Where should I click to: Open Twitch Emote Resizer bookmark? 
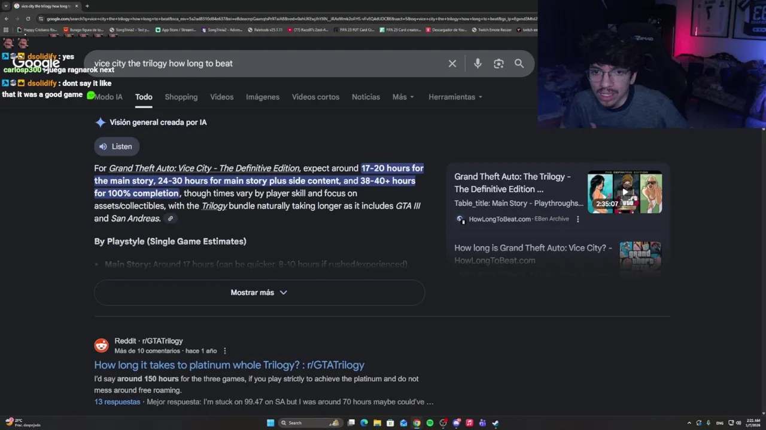[x=492, y=29]
